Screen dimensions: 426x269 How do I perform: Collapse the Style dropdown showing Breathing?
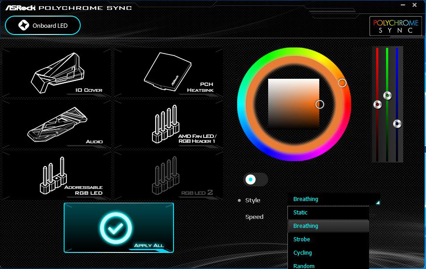tap(334, 199)
